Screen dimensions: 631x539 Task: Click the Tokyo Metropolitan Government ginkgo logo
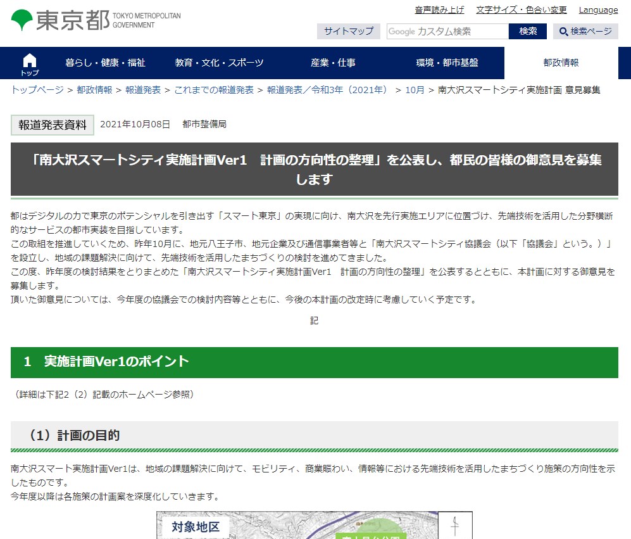tap(23, 20)
